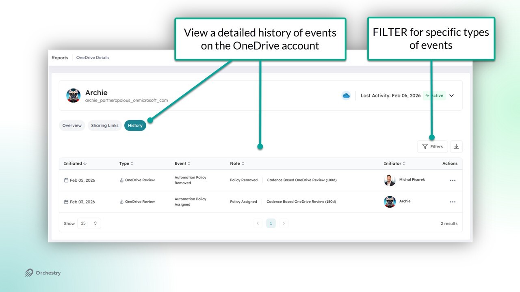520x292 pixels.
Task: Open the Filters button
Action: click(x=433, y=146)
